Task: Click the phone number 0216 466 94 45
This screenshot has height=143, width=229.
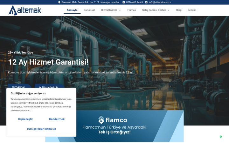Action: [135, 2]
